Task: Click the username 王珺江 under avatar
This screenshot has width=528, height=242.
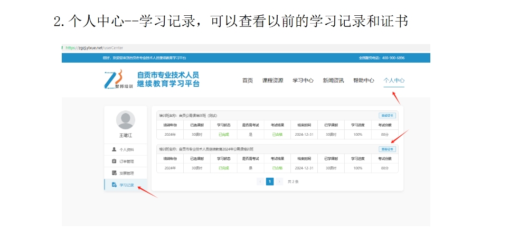Action: point(125,136)
